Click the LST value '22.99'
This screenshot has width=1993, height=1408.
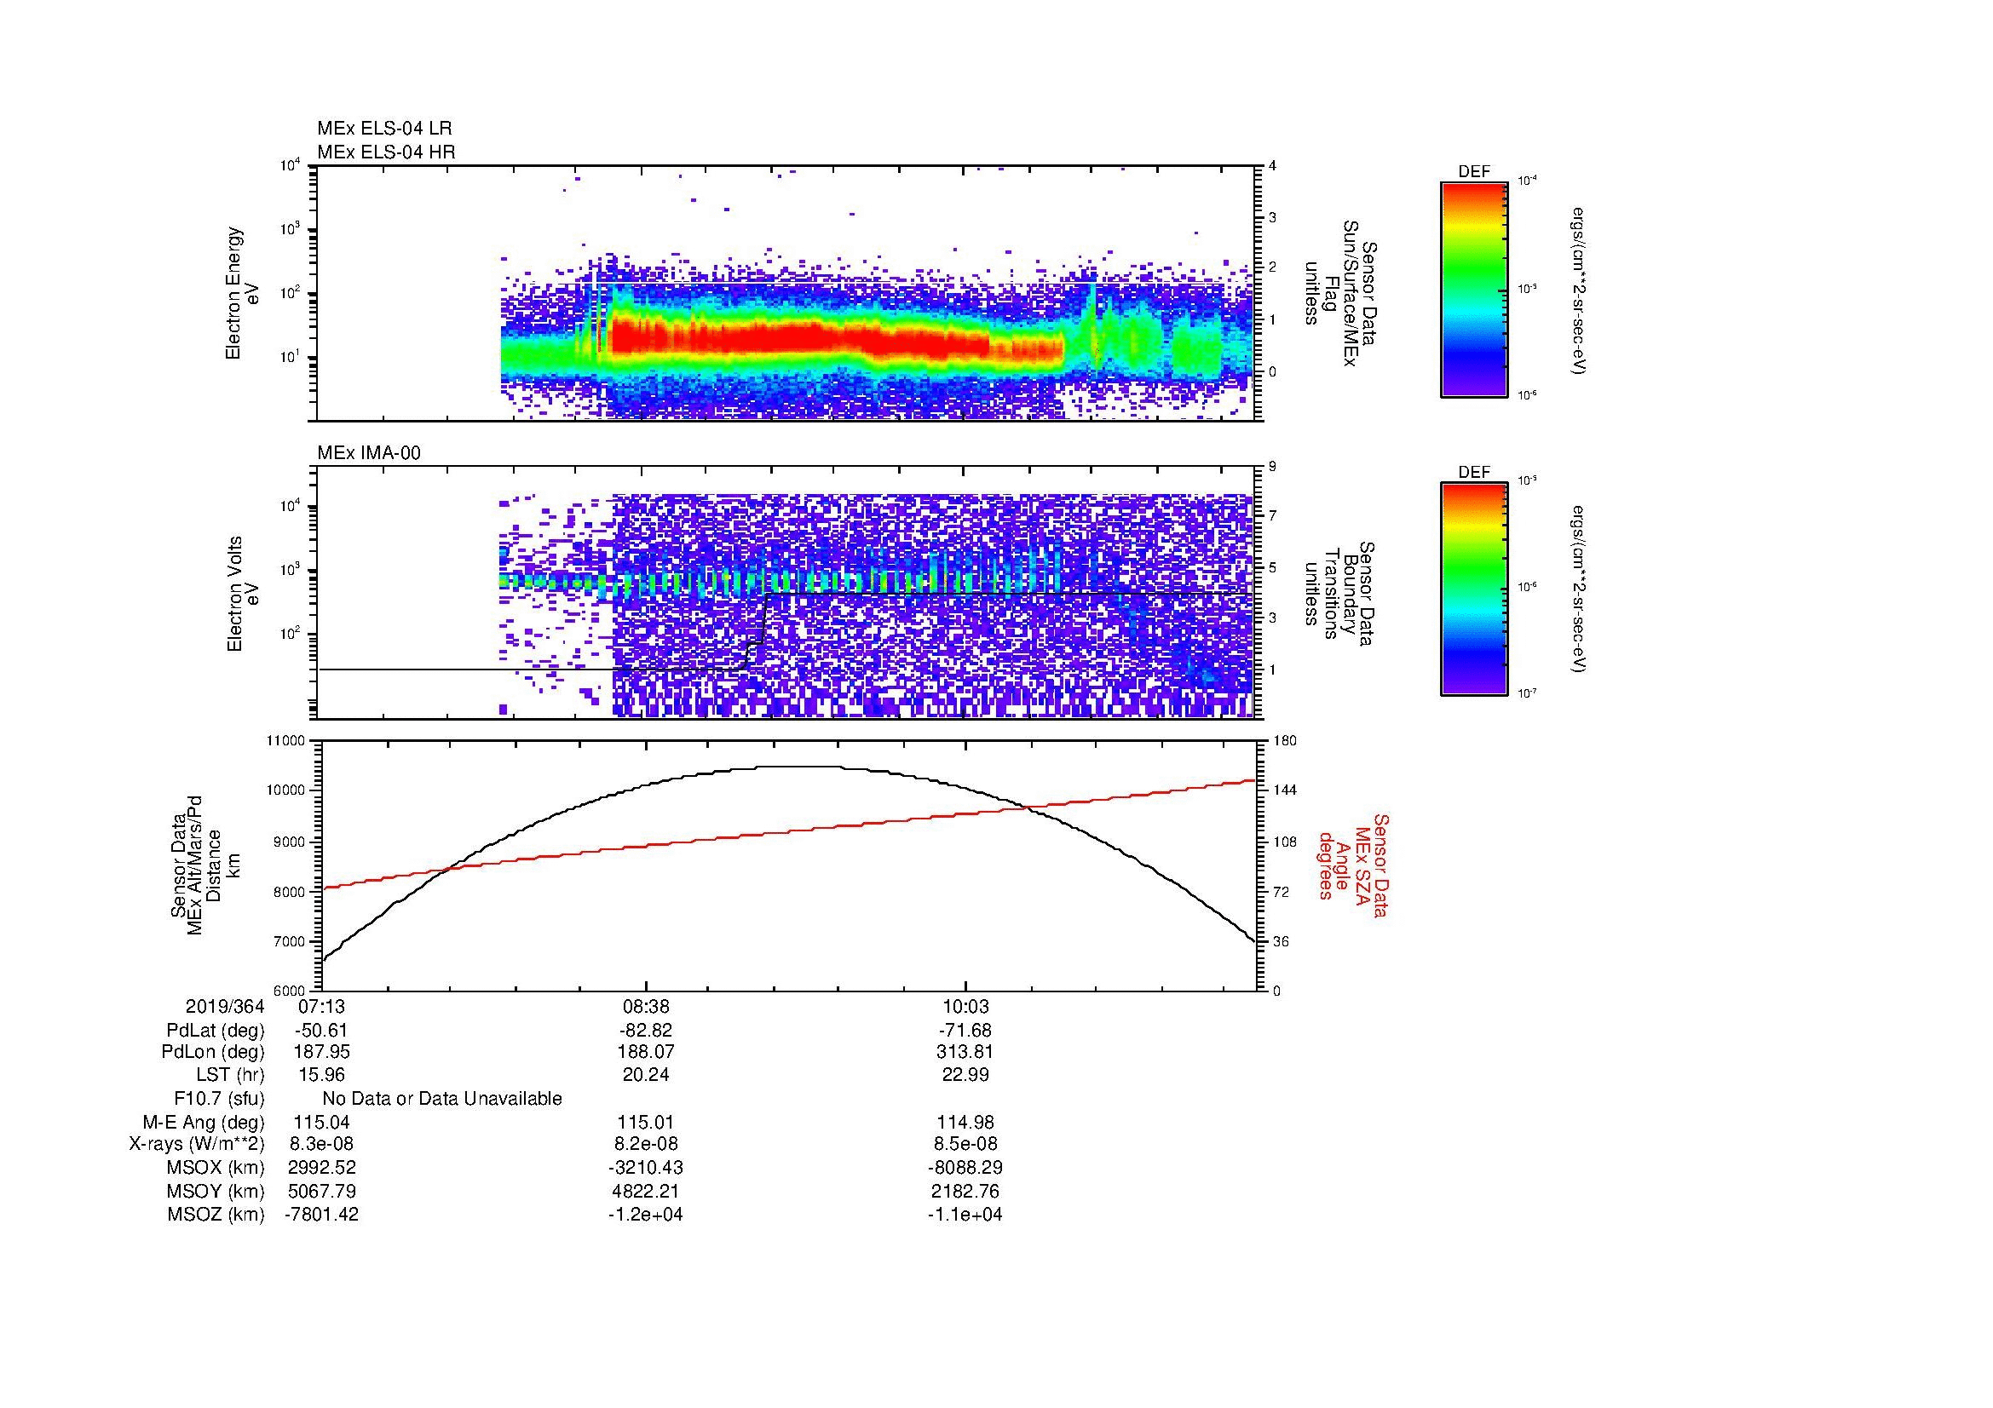(x=965, y=1075)
